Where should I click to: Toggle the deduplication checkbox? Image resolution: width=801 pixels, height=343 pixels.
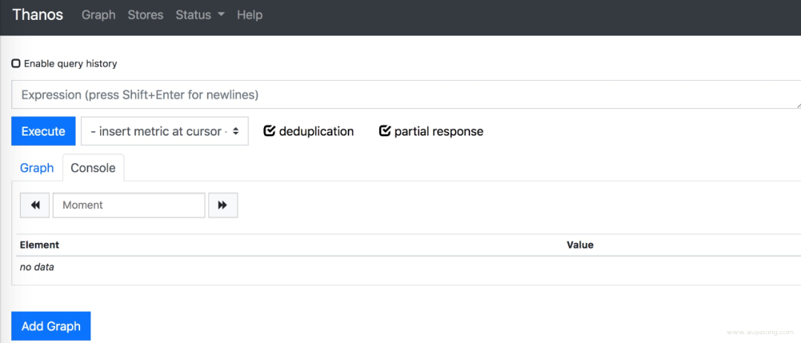pos(270,131)
